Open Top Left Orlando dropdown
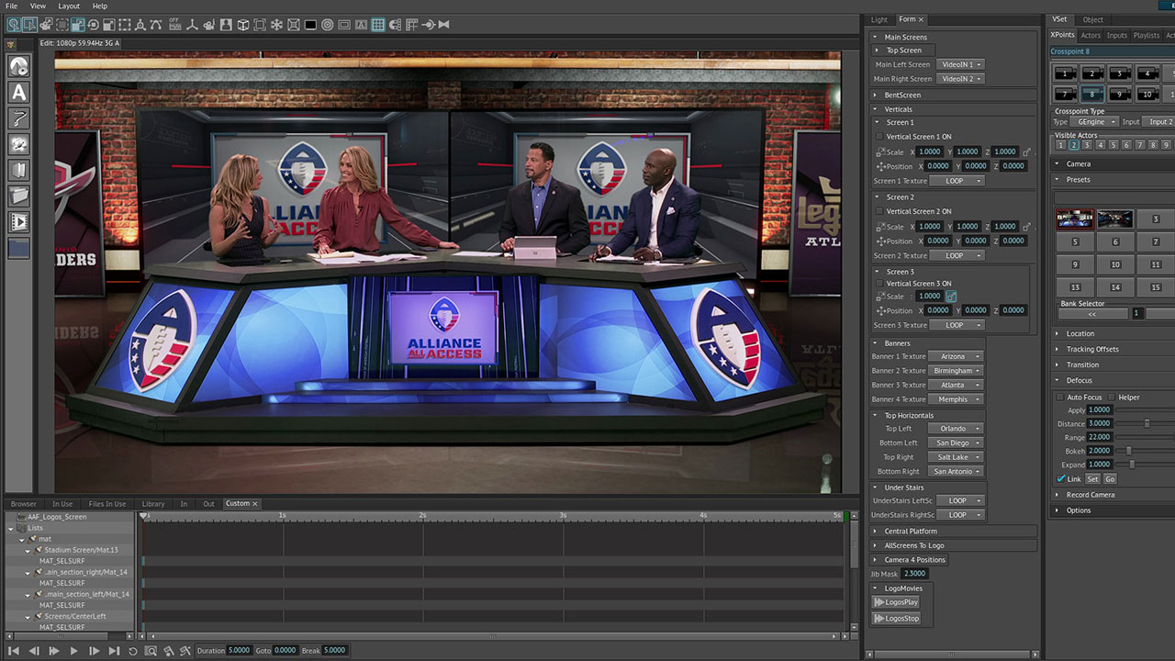The height and width of the screenshot is (661, 1175). point(956,429)
